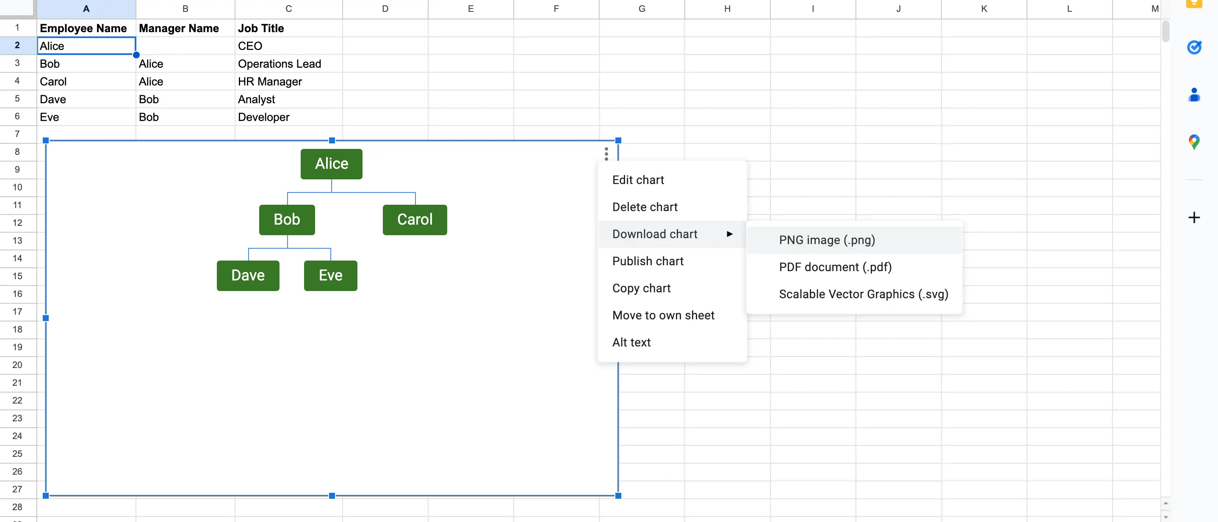Select row 17 header
This screenshot has height=522, width=1218.
(x=17, y=312)
